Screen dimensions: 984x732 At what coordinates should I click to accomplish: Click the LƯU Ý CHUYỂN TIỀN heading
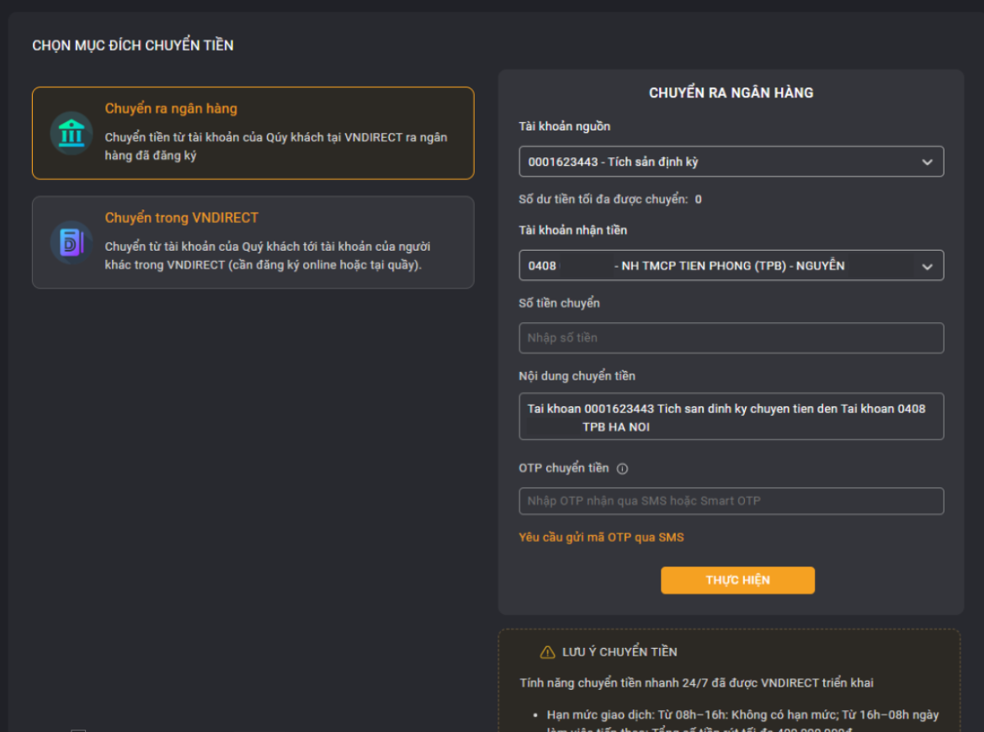click(x=620, y=652)
